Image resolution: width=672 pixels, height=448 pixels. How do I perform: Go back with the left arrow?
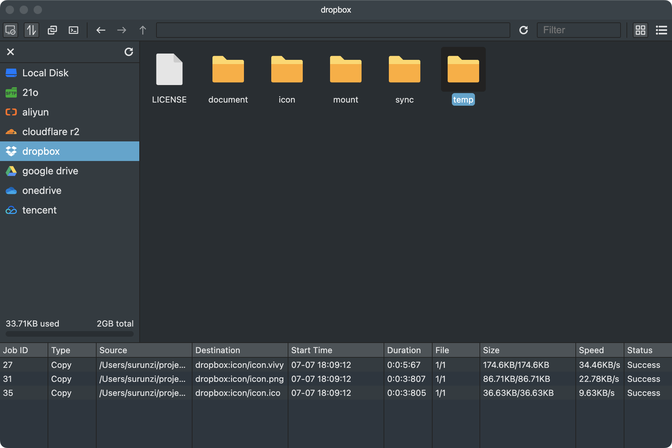[x=101, y=30]
